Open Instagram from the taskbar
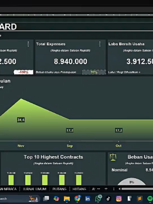 click(x=119, y=198)
